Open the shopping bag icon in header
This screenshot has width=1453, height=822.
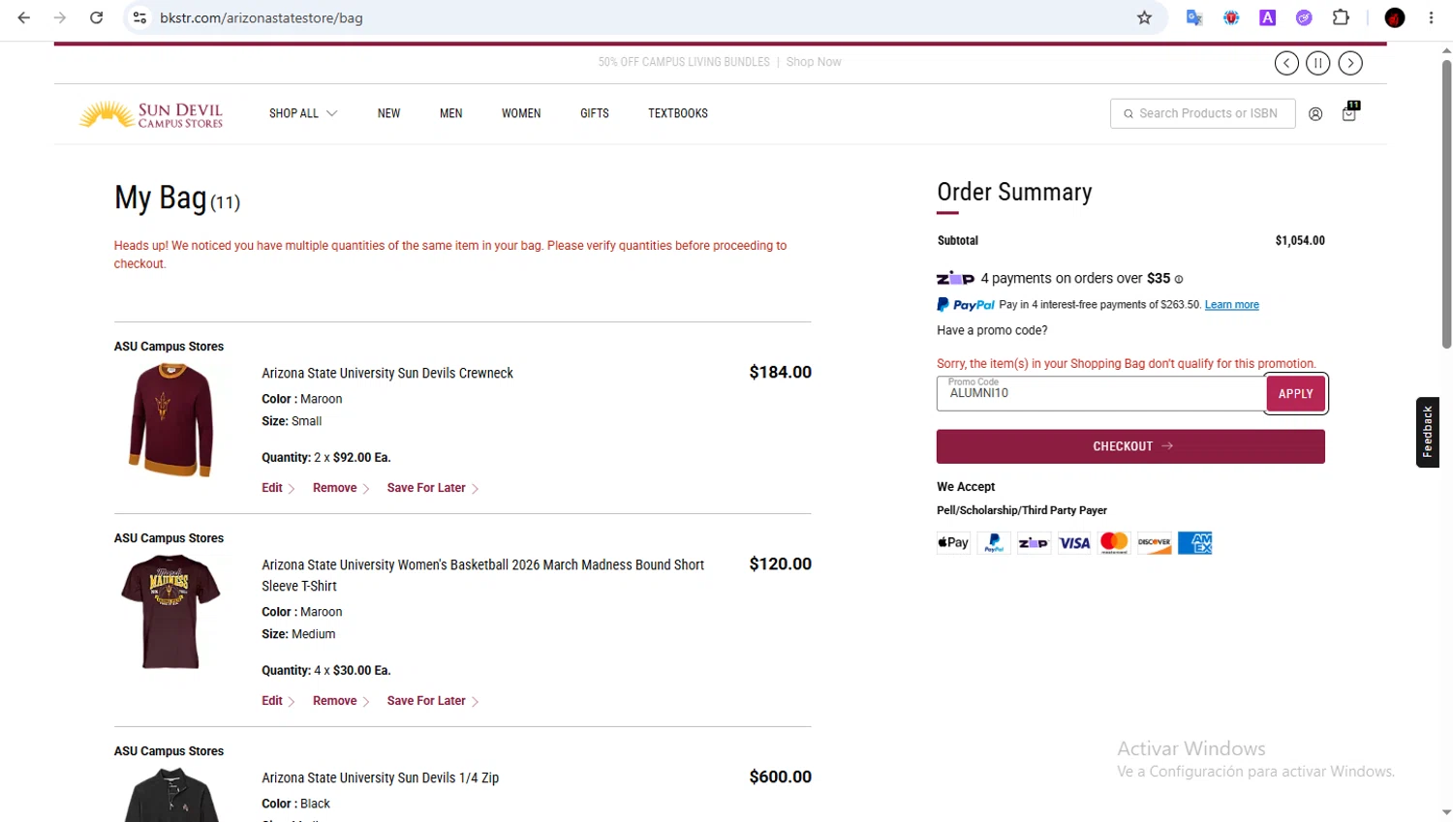[x=1349, y=112]
